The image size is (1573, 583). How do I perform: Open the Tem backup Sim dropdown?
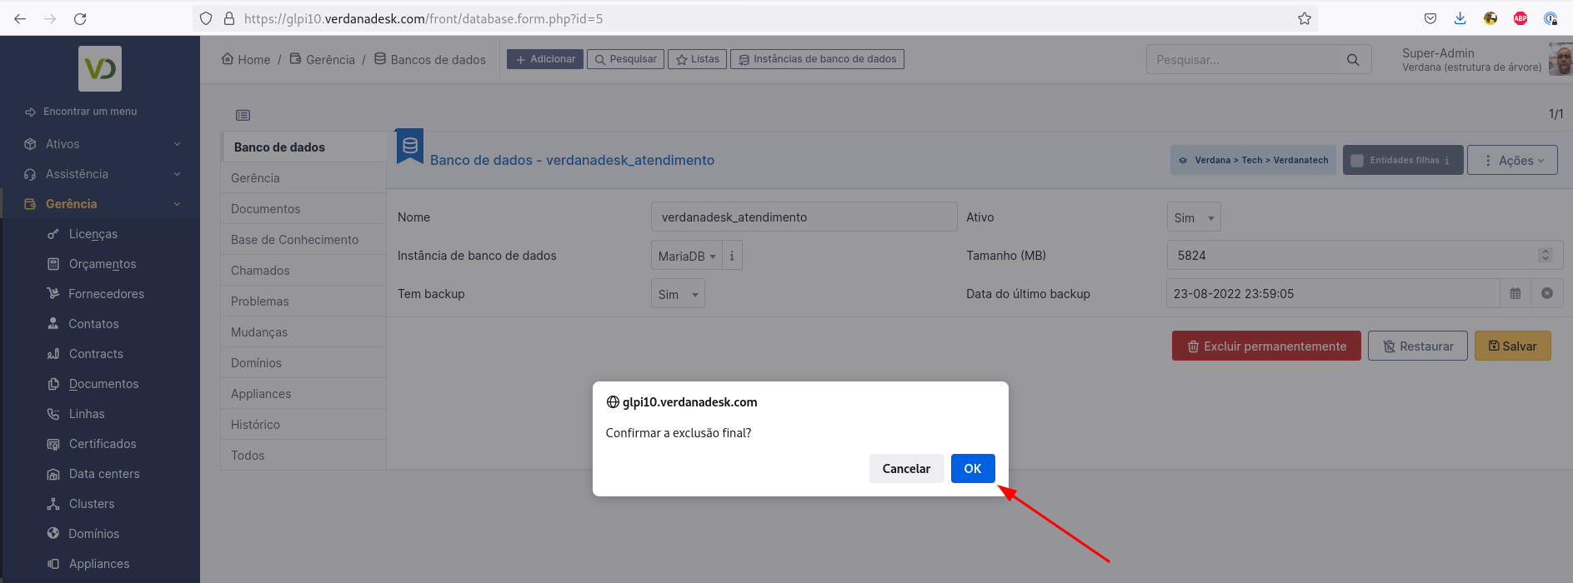678,294
